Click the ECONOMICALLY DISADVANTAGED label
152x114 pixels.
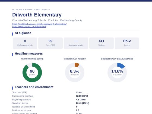point(117,59)
